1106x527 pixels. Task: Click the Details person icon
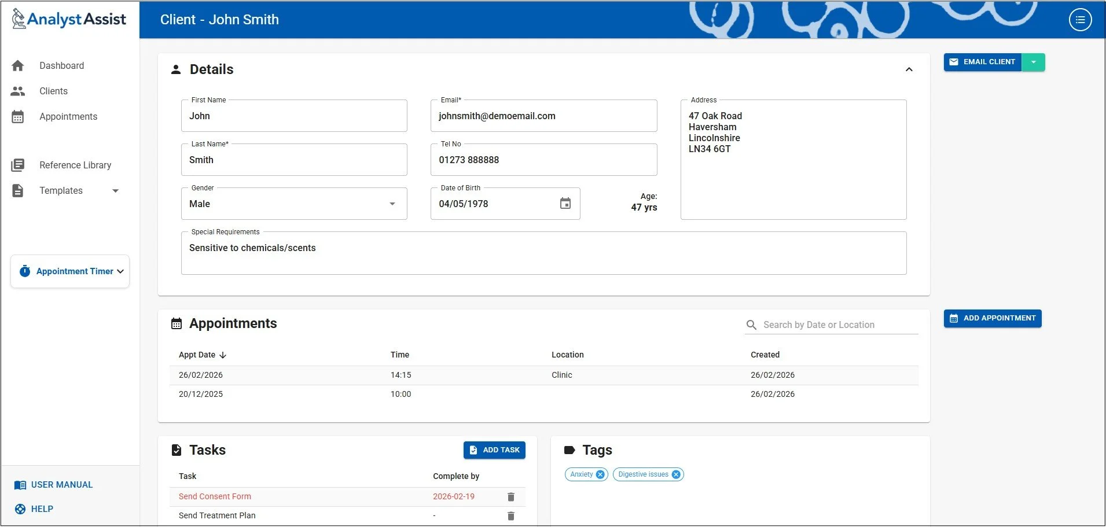pos(176,69)
